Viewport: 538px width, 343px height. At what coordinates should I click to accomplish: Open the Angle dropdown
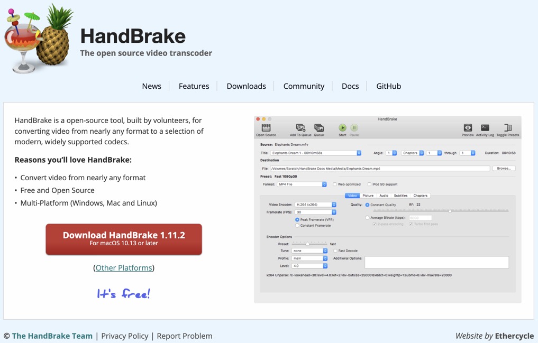391,153
